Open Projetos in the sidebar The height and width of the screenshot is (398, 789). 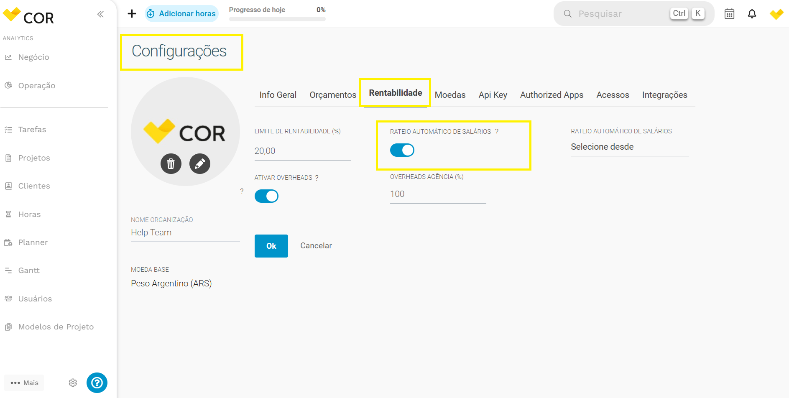pos(34,158)
